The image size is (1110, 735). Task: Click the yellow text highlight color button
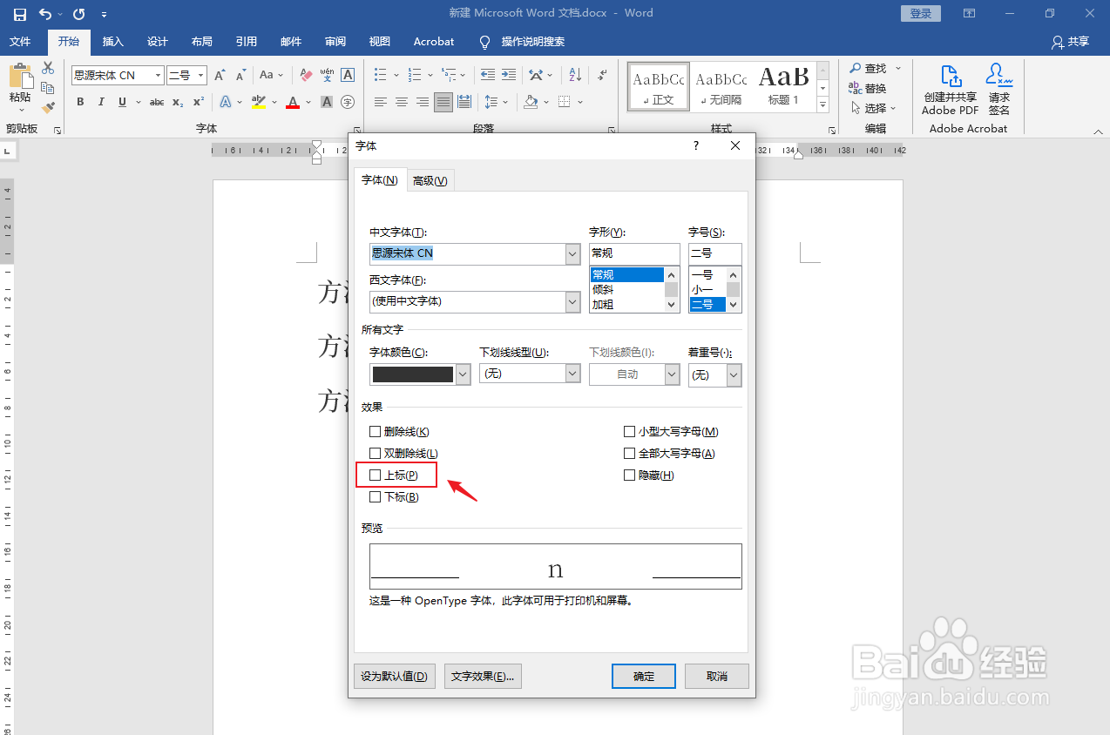tap(259, 102)
